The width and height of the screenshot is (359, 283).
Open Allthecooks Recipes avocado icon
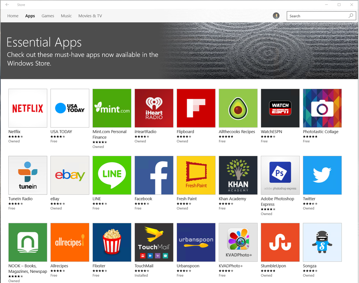click(238, 108)
